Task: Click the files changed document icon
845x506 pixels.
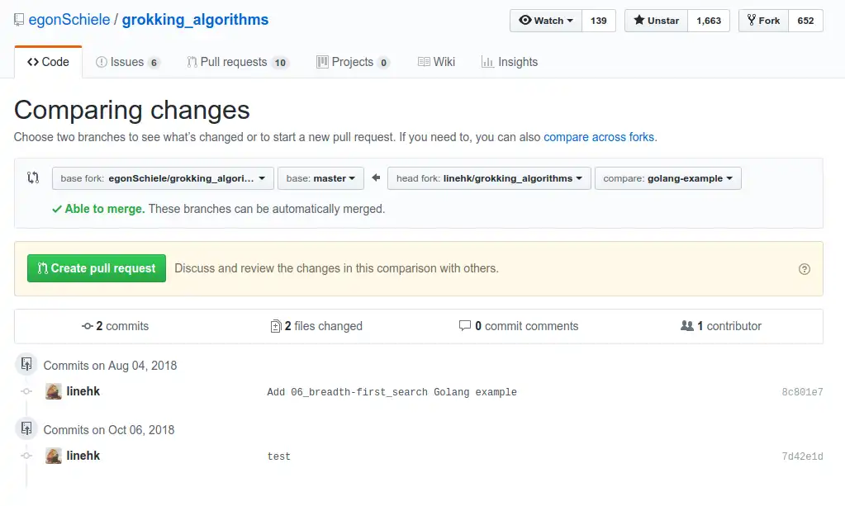Action: (276, 326)
